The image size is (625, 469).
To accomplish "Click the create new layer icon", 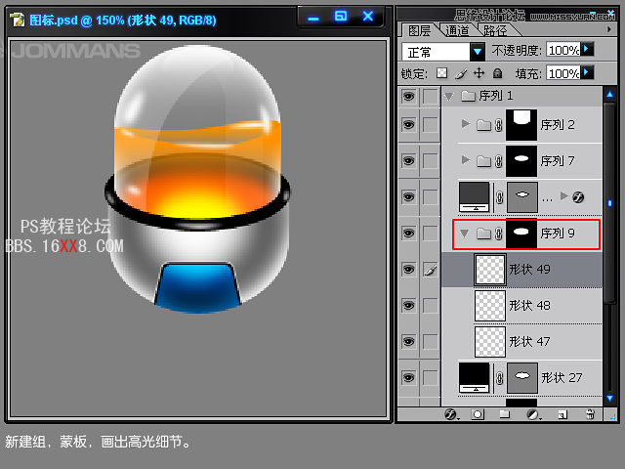I will click(562, 414).
